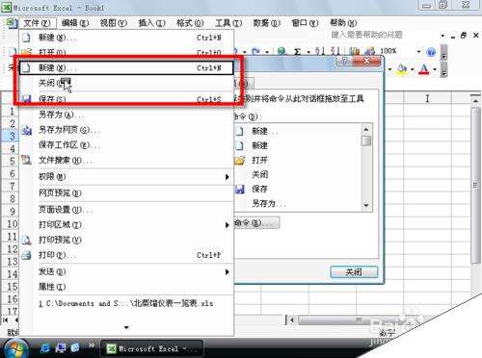Open the 窗口 menu

pyautogui.click(x=305, y=23)
